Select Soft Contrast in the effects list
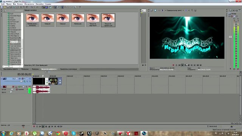This screenshot has height=136, width=242. (14, 22)
